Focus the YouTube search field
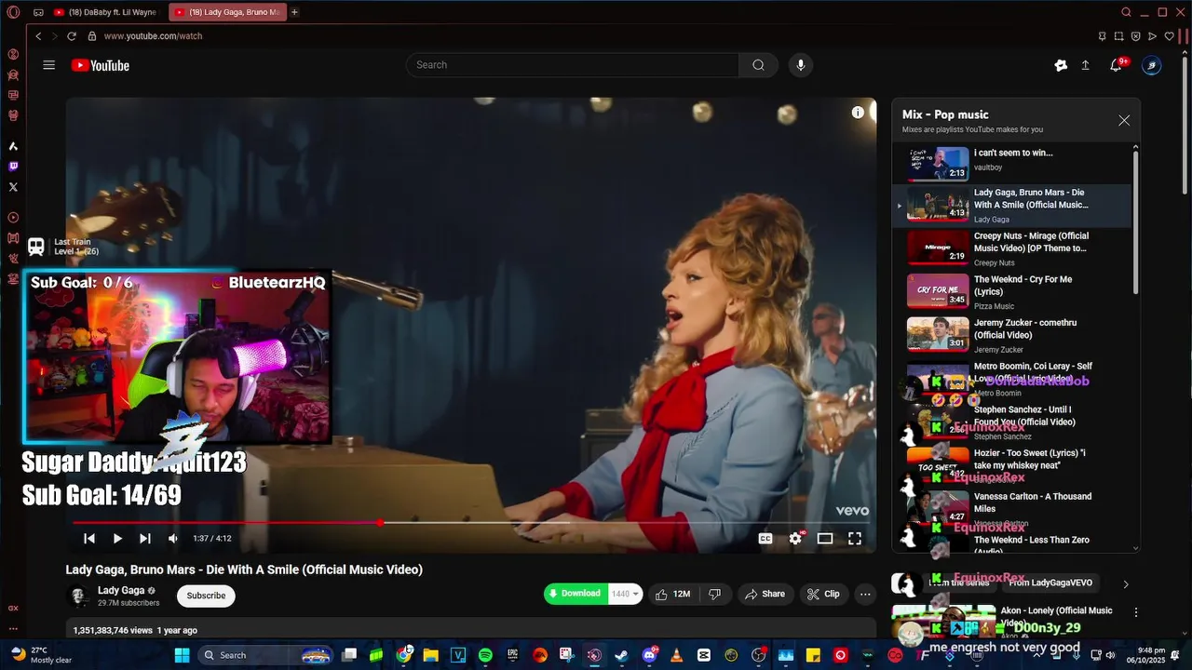This screenshot has width=1192, height=670. coord(573,65)
